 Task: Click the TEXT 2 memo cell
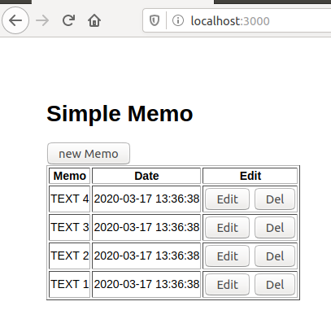(70, 256)
